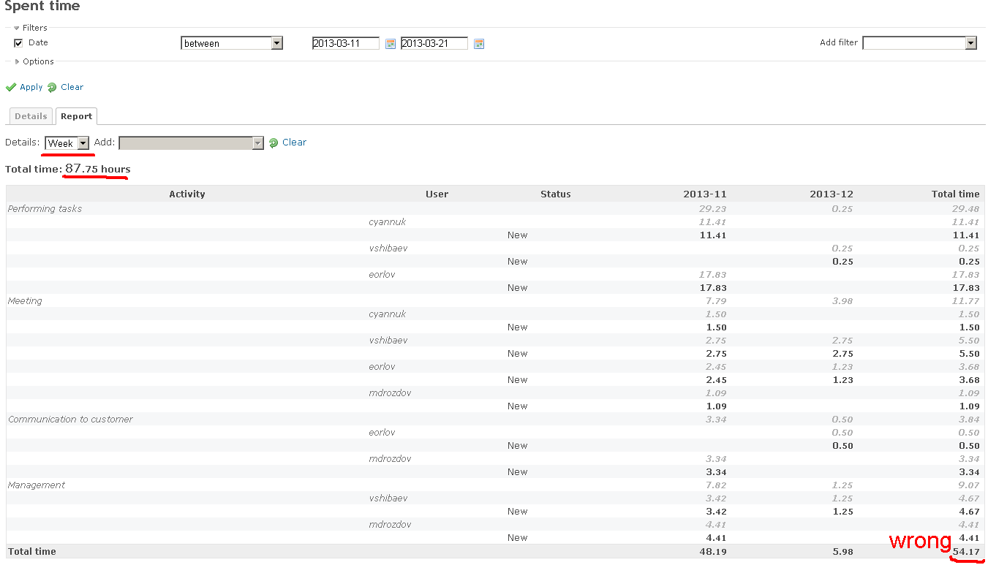Open the end date calendar picker icon
Viewport: 988px width, 565px height.
[479, 44]
